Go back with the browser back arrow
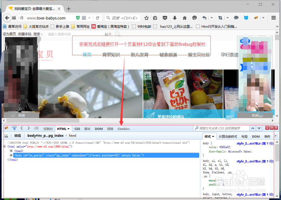281x200 pixels. [7, 18]
